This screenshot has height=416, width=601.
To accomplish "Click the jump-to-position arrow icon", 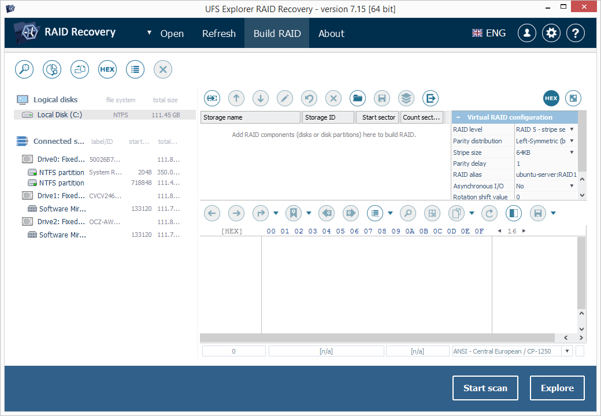I will click(261, 213).
